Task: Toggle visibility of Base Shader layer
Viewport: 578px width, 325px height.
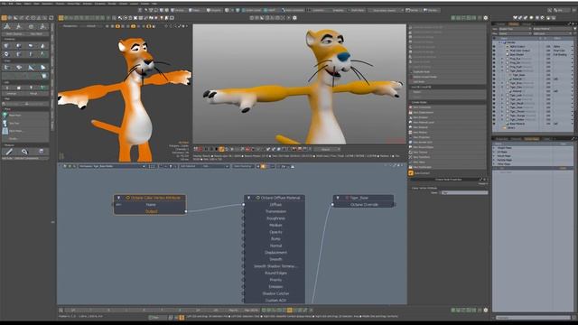Action: click(x=494, y=54)
